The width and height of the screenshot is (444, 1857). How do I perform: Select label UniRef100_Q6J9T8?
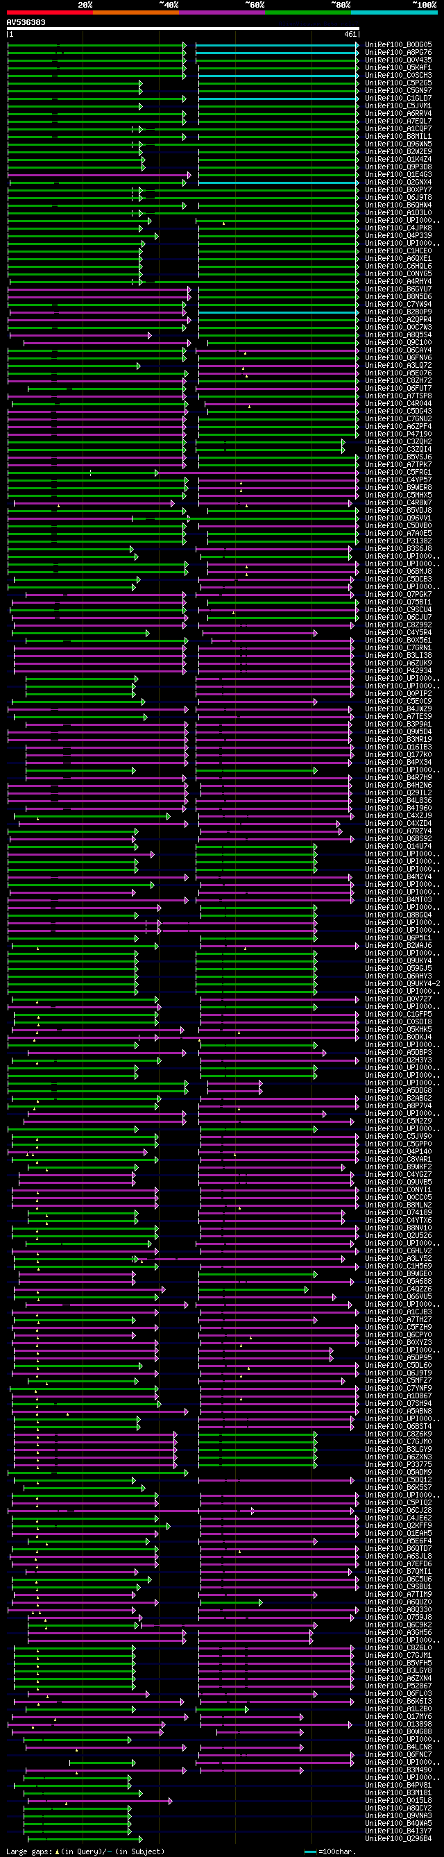point(399,198)
